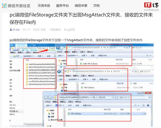Click the blue back arrow in top explorer window

point(58,48)
